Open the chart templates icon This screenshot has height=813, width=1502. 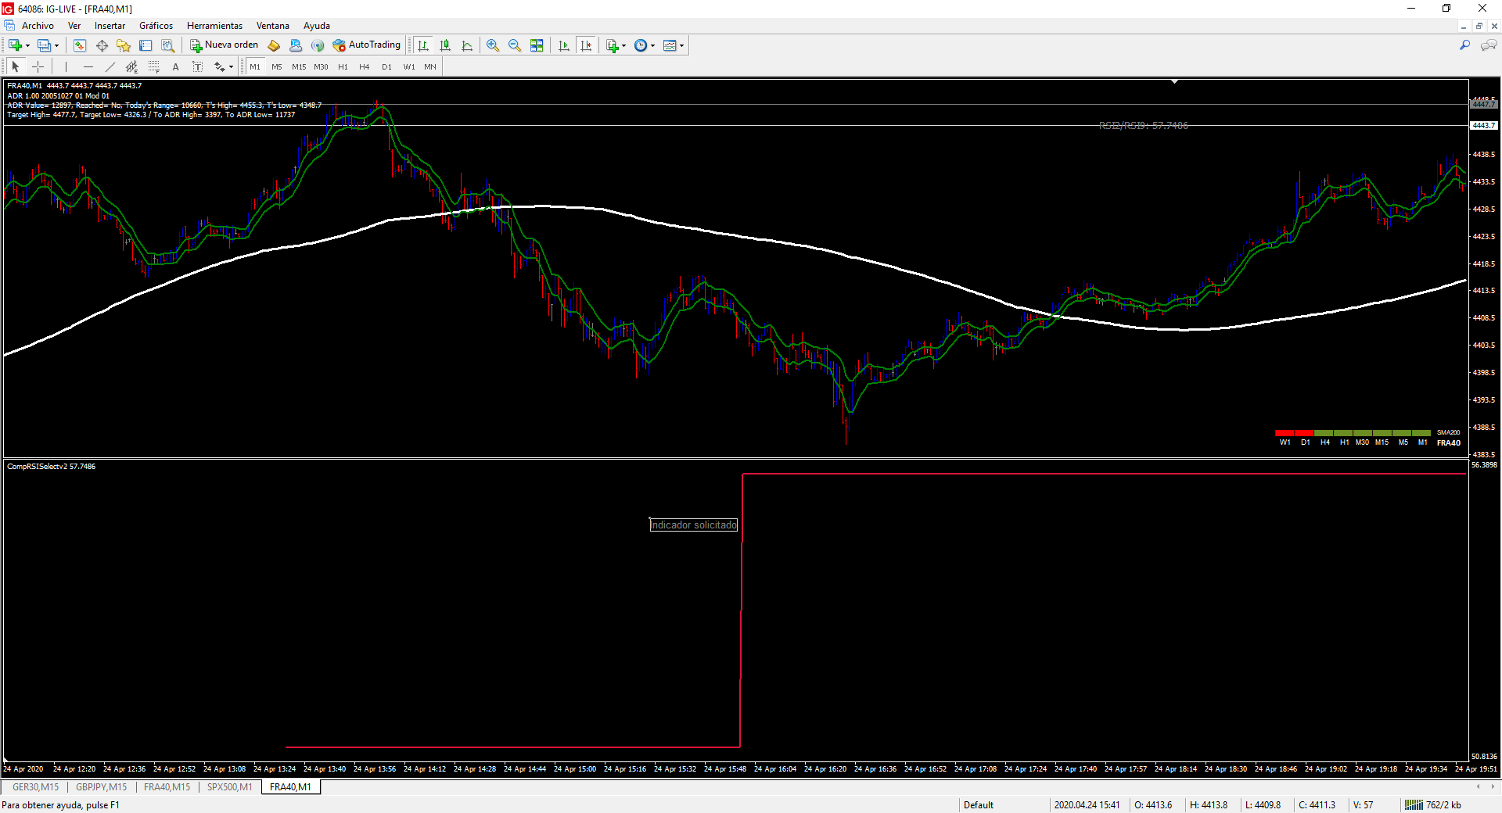pos(670,45)
